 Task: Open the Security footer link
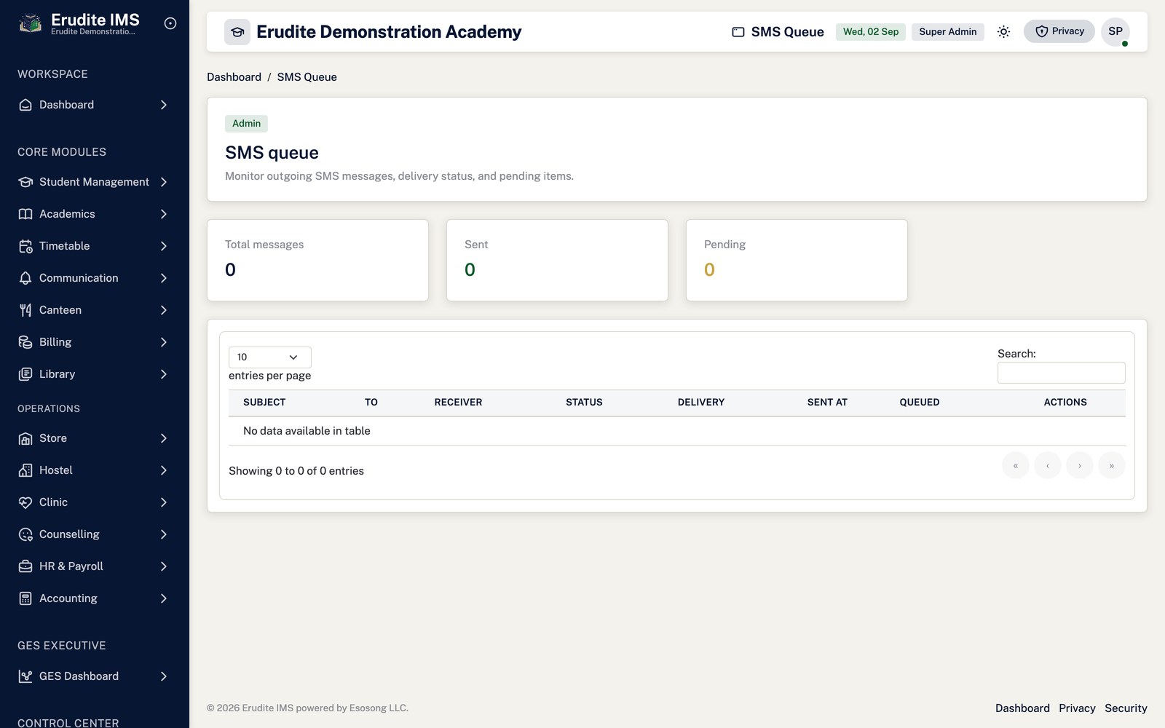click(1126, 708)
